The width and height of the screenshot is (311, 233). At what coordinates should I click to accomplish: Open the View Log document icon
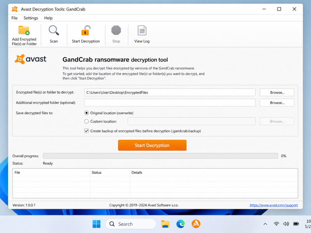click(142, 30)
